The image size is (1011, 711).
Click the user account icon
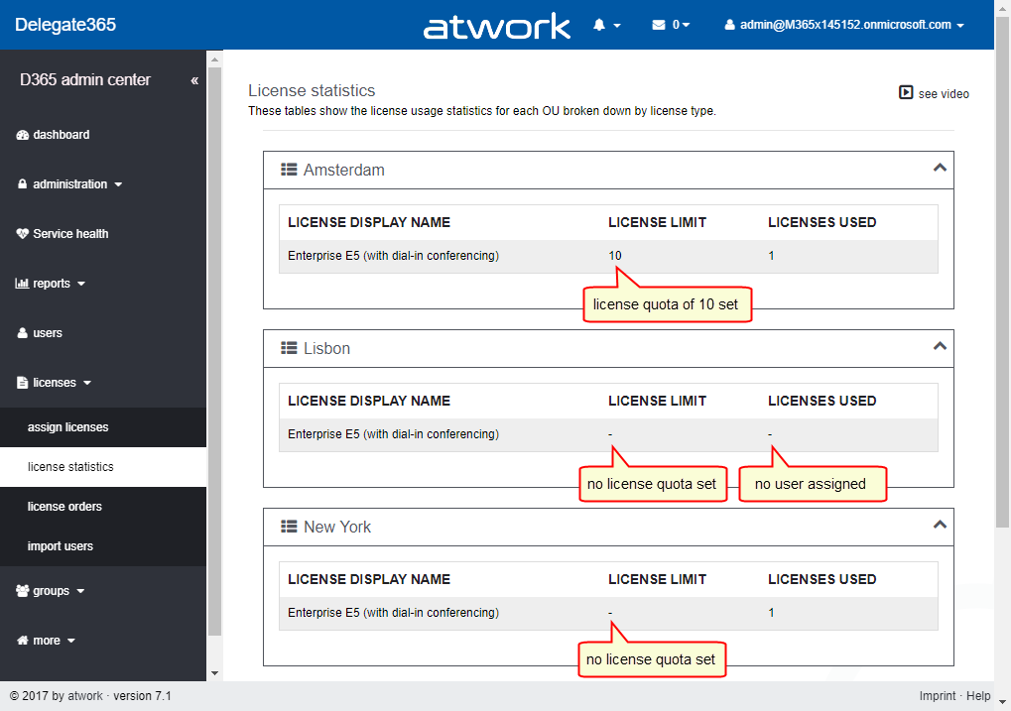coord(729,25)
